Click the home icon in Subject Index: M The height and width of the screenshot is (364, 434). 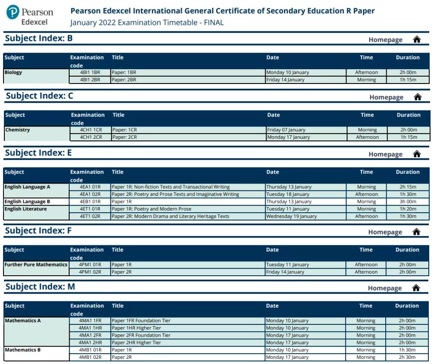tap(416, 288)
